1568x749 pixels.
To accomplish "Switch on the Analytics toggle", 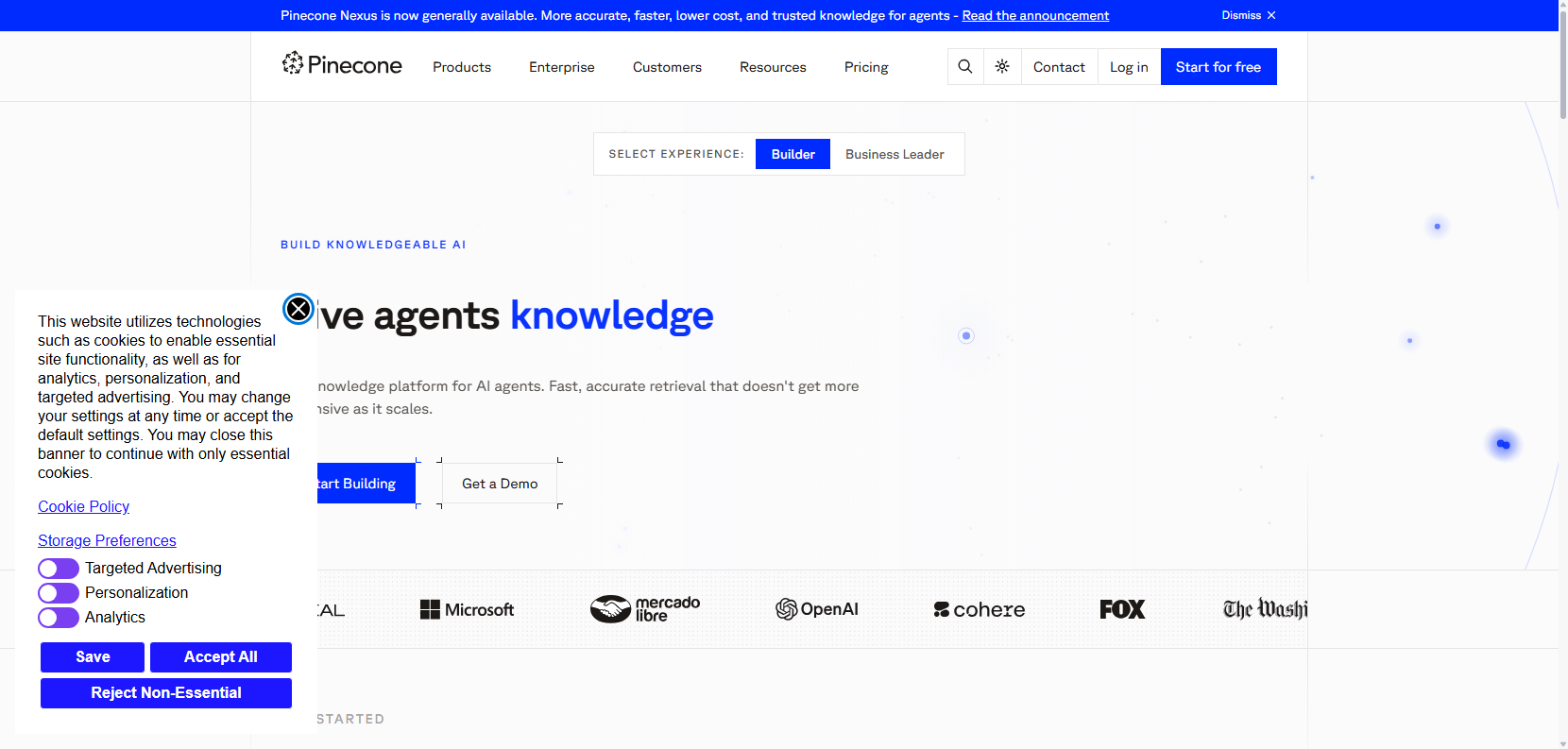I will coord(59,618).
